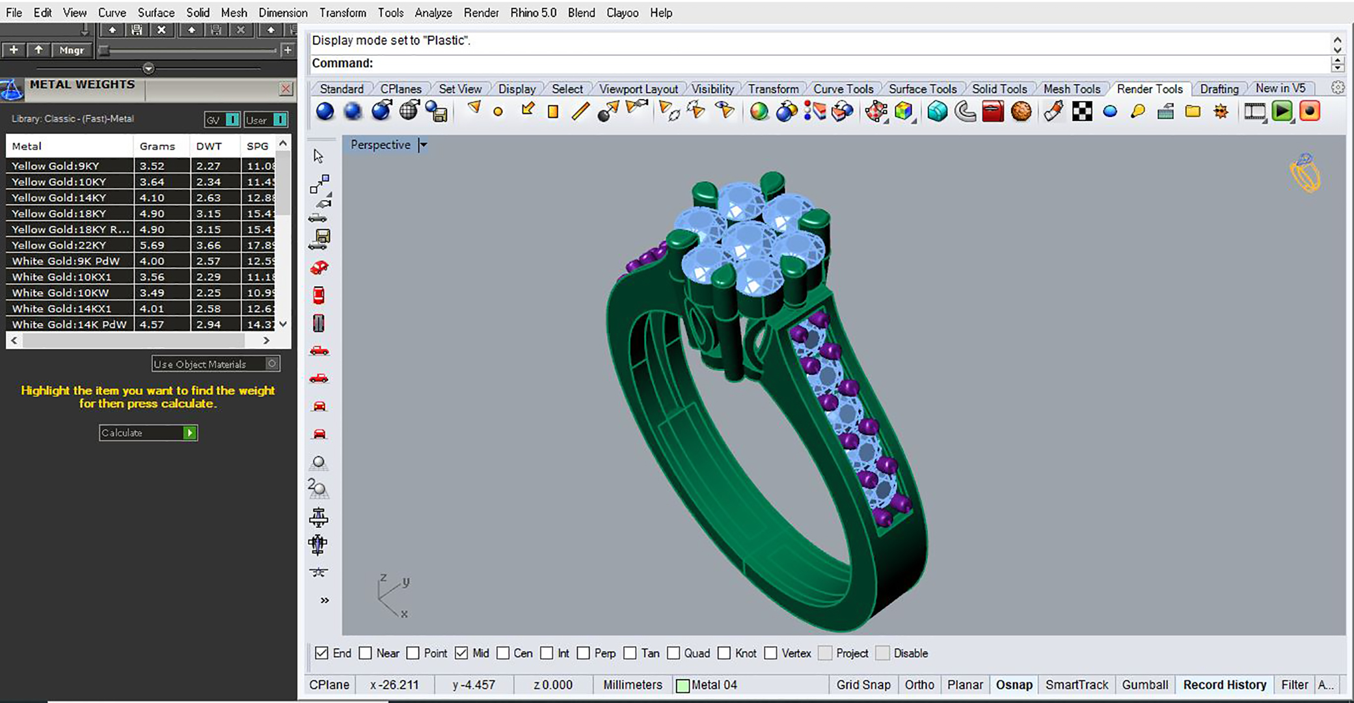Screen dimensions: 1354x703
Task: Disable the End osnap checkbox
Action: (x=321, y=653)
